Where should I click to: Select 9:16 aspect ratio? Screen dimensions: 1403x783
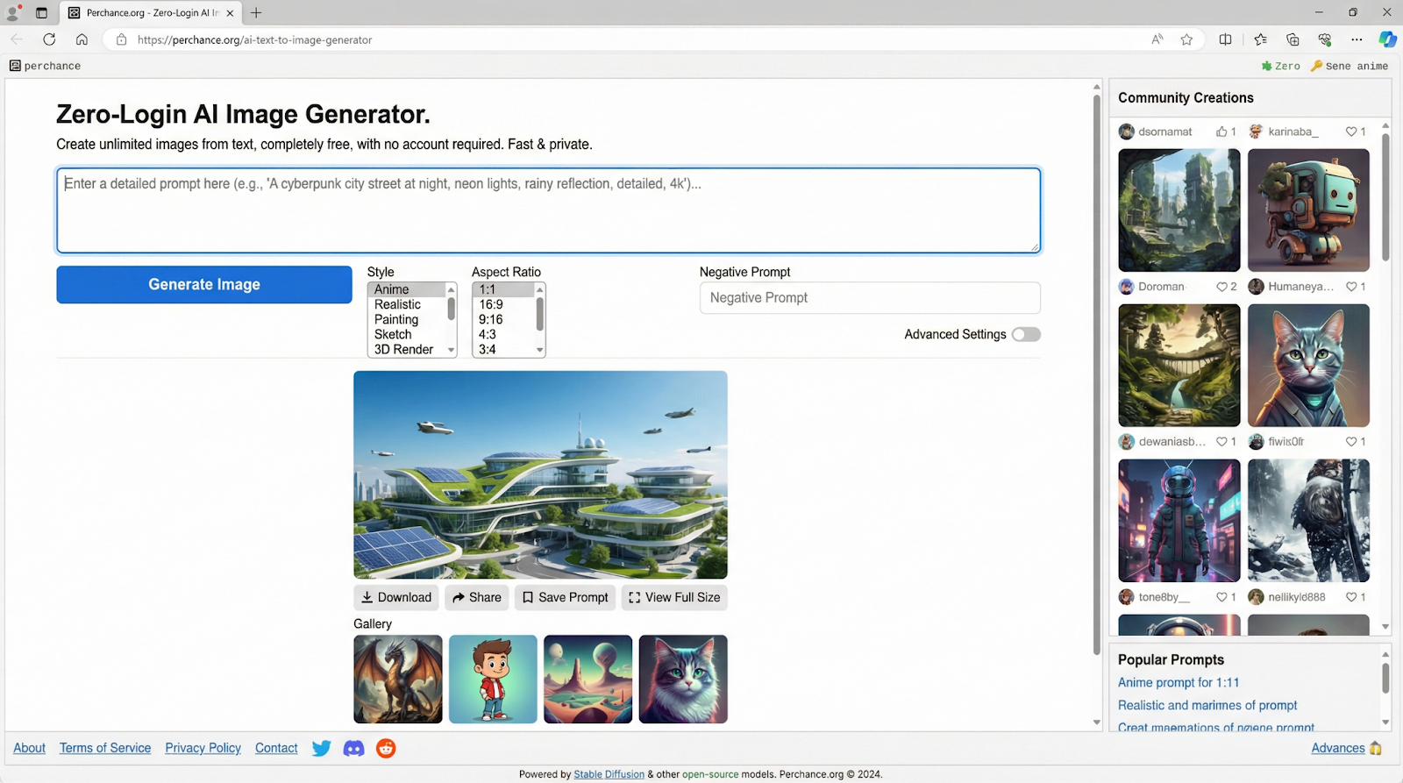click(503, 319)
